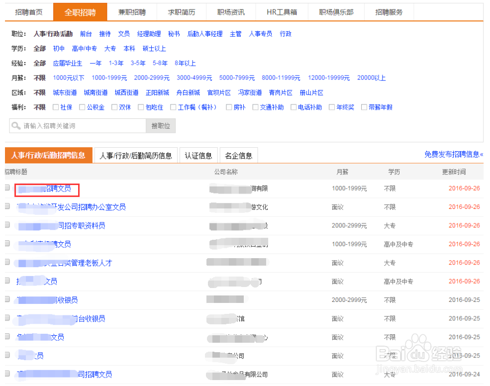Tick the 年终奖 checkbox

332,107
